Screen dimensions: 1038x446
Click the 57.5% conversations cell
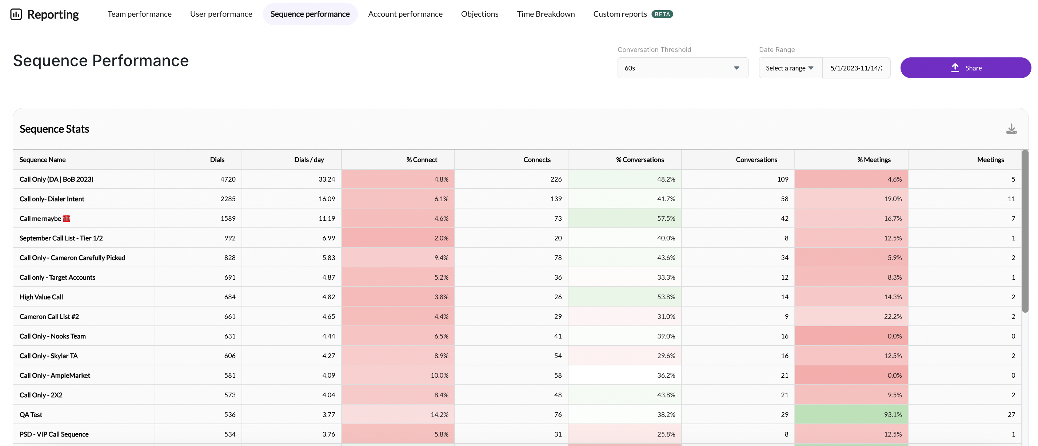(625, 219)
